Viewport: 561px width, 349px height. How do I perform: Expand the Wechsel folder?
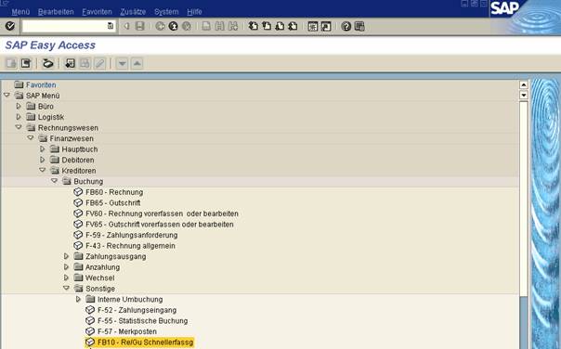(x=66, y=278)
